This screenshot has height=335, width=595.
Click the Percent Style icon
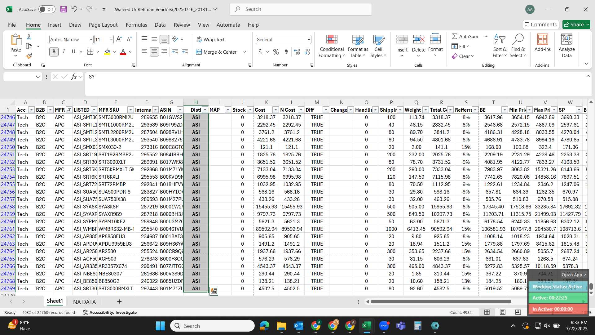tap(276, 52)
